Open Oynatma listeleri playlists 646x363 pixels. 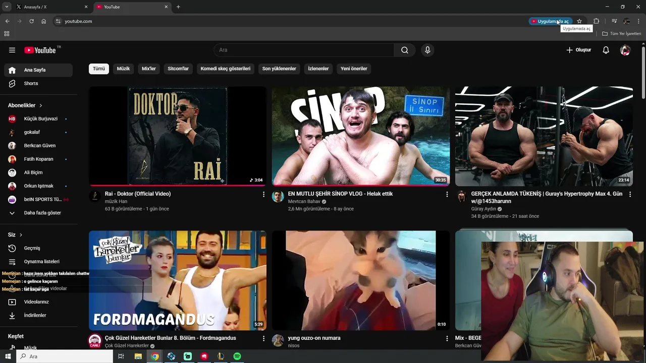(x=38, y=262)
